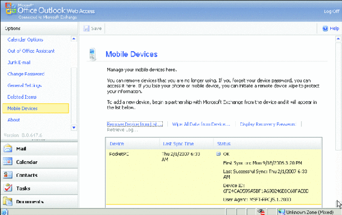Click Remove Device from List link
The image size is (342, 215).
[135, 124]
